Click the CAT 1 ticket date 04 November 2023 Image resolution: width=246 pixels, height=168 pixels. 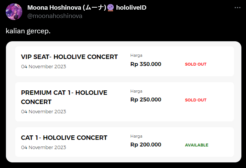44,147
